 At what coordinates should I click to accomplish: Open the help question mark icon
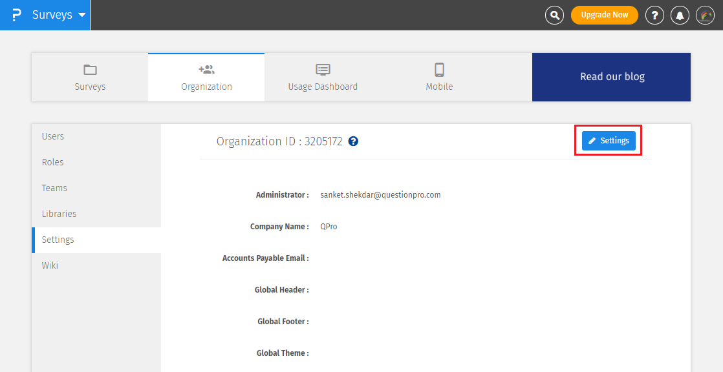tap(654, 15)
